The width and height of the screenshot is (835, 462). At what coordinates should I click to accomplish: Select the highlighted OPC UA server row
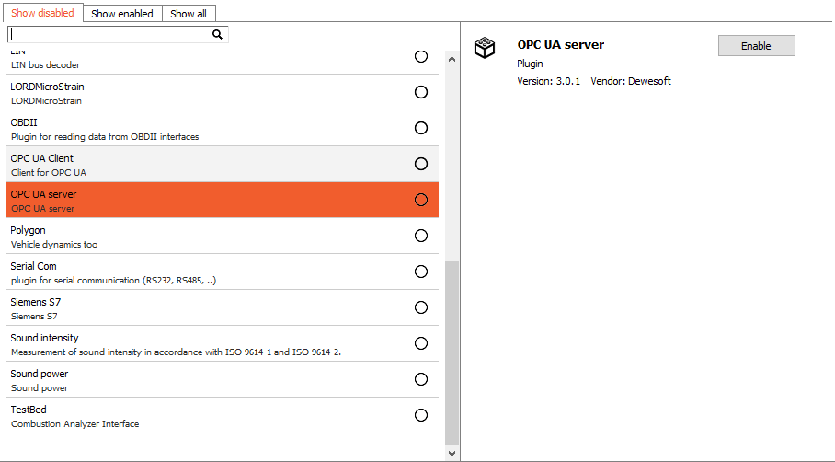pyautogui.click(x=222, y=200)
